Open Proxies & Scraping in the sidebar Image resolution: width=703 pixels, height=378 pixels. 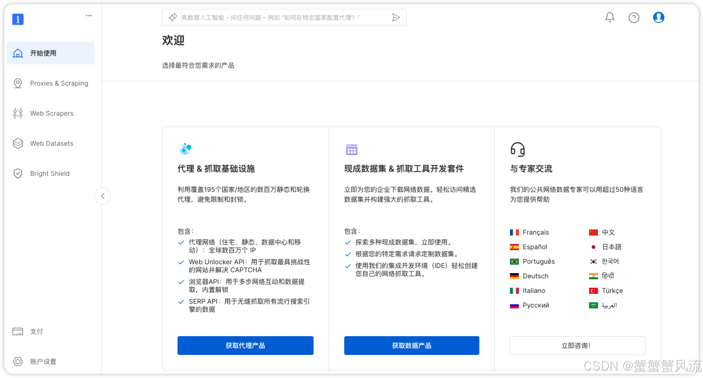[x=50, y=83]
